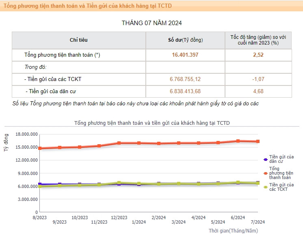Click the 'Tốc độ tăng (giảm)' column header
The height and width of the screenshot is (239, 303).
258,40
